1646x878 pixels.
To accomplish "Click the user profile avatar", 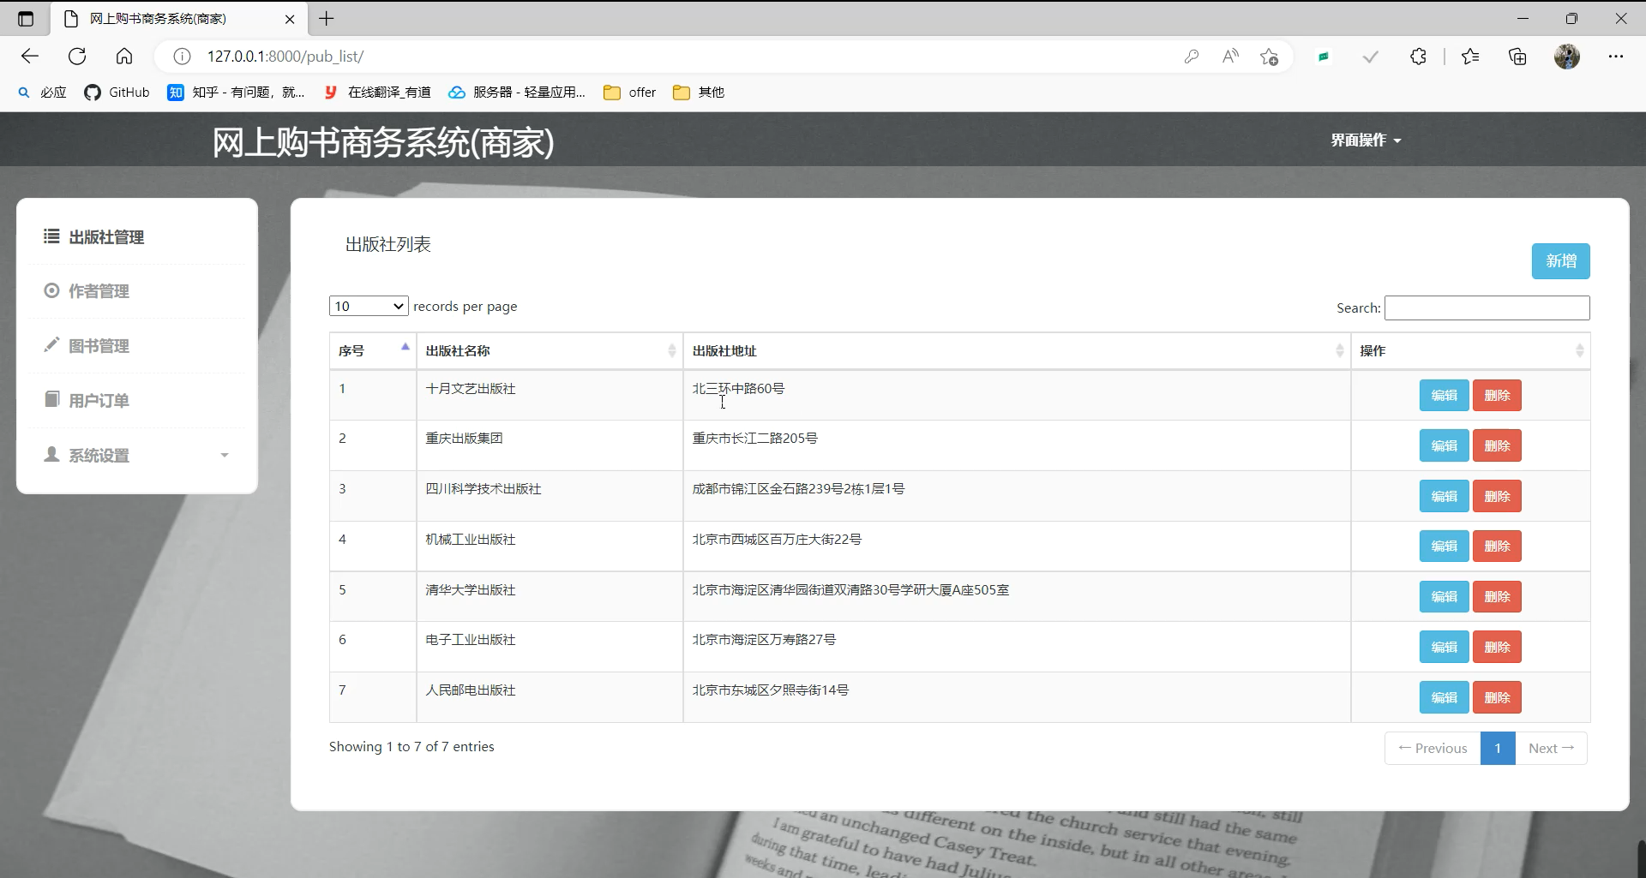I will [1567, 57].
